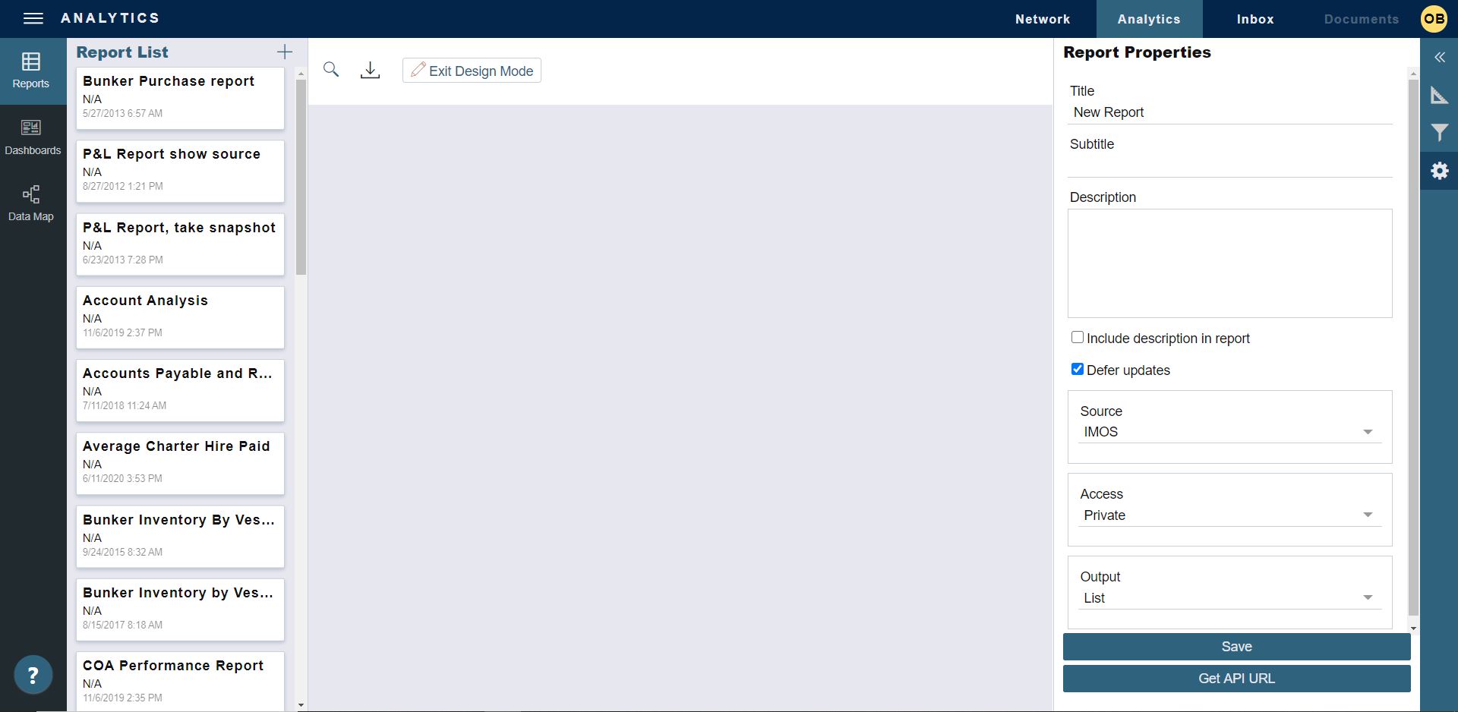The height and width of the screenshot is (712, 1458).
Task: Select the measure/design tool icon on right sidebar
Action: (1440, 95)
